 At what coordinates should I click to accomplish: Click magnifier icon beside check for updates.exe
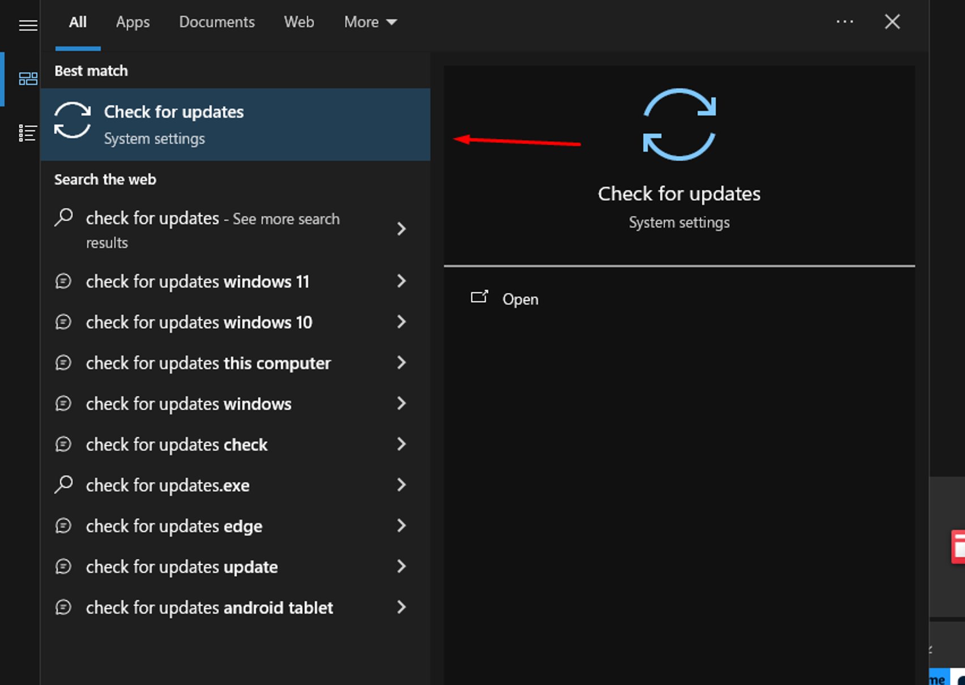[63, 485]
